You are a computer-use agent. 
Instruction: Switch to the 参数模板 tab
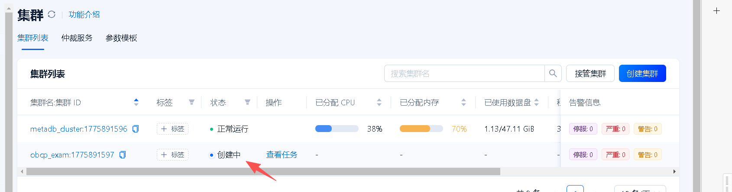121,38
